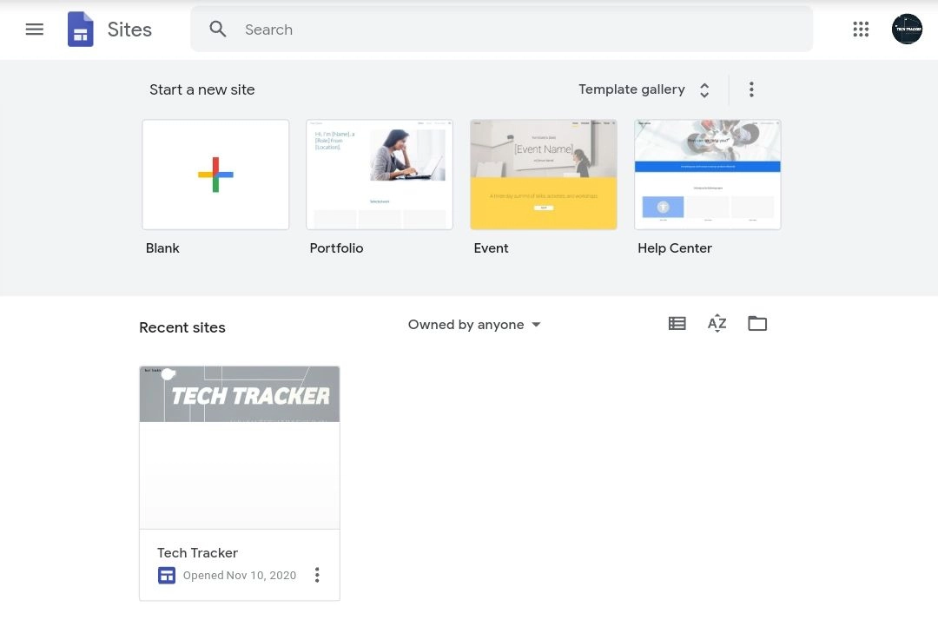Open the A-Z sort options

tap(717, 324)
